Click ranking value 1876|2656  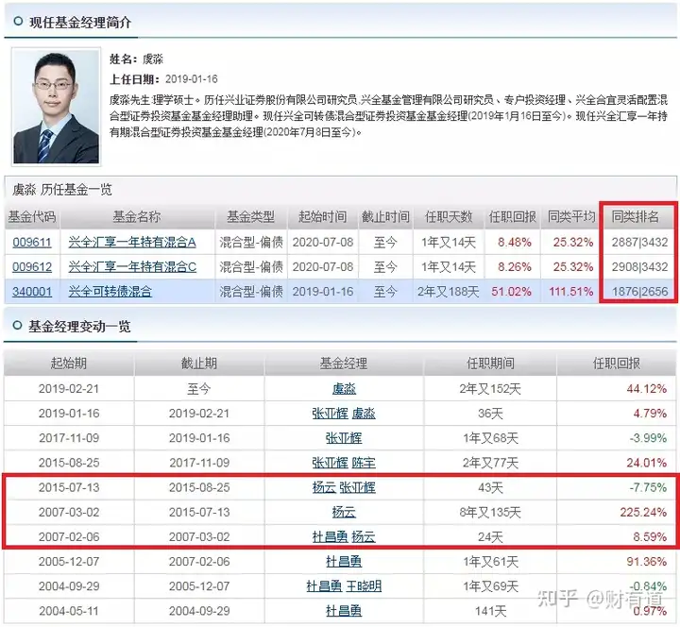pyautogui.click(x=639, y=292)
